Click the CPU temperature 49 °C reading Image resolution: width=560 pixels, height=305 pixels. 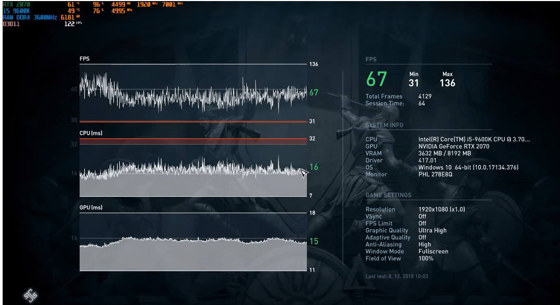click(x=74, y=11)
